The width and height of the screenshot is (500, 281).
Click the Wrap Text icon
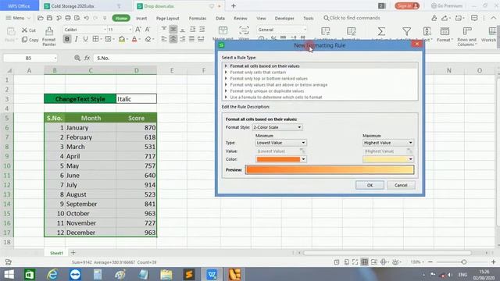pos(244,31)
